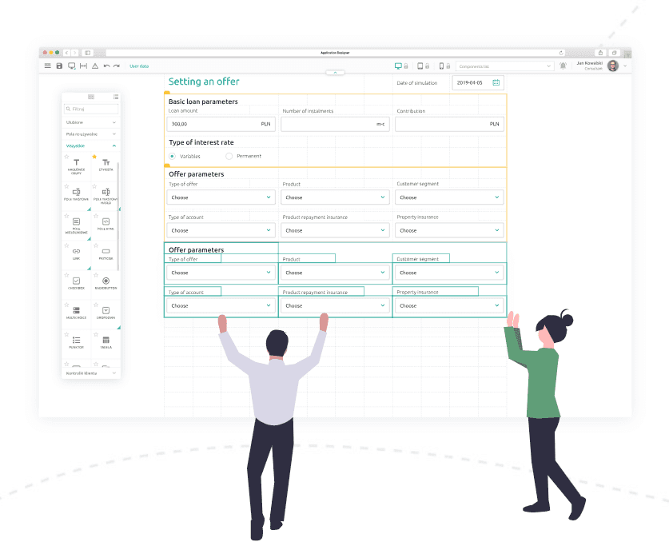Favorite the Tabela component star
The width and height of the screenshot is (669, 542).
pyautogui.click(x=96, y=335)
